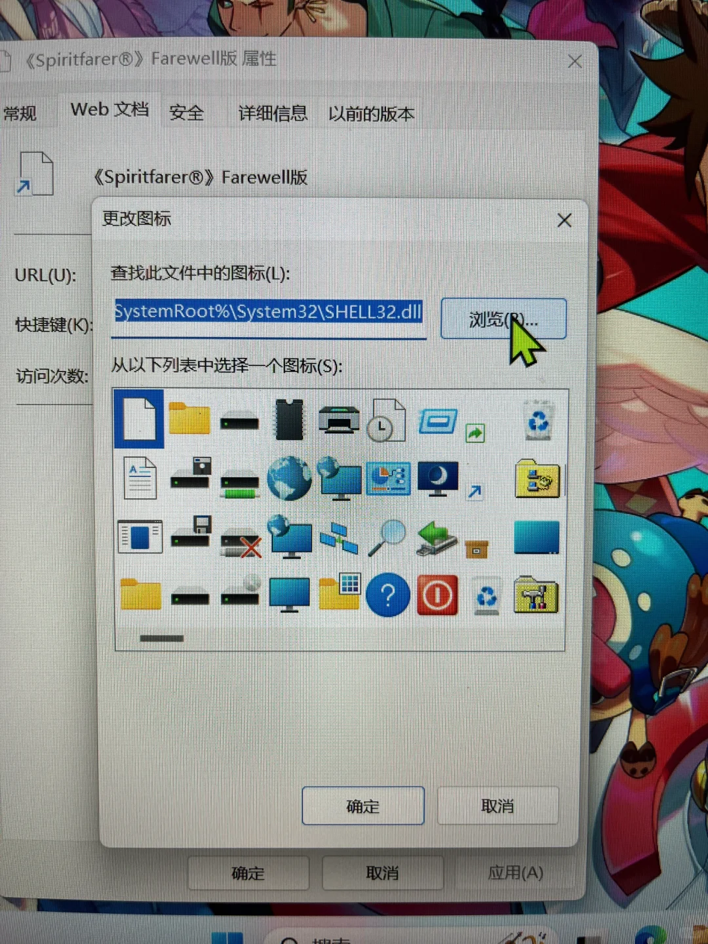The height and width of the screenshot is (944, 708).
Task: Click the 浏览(B) browse button
Action: tap(503, 319)
